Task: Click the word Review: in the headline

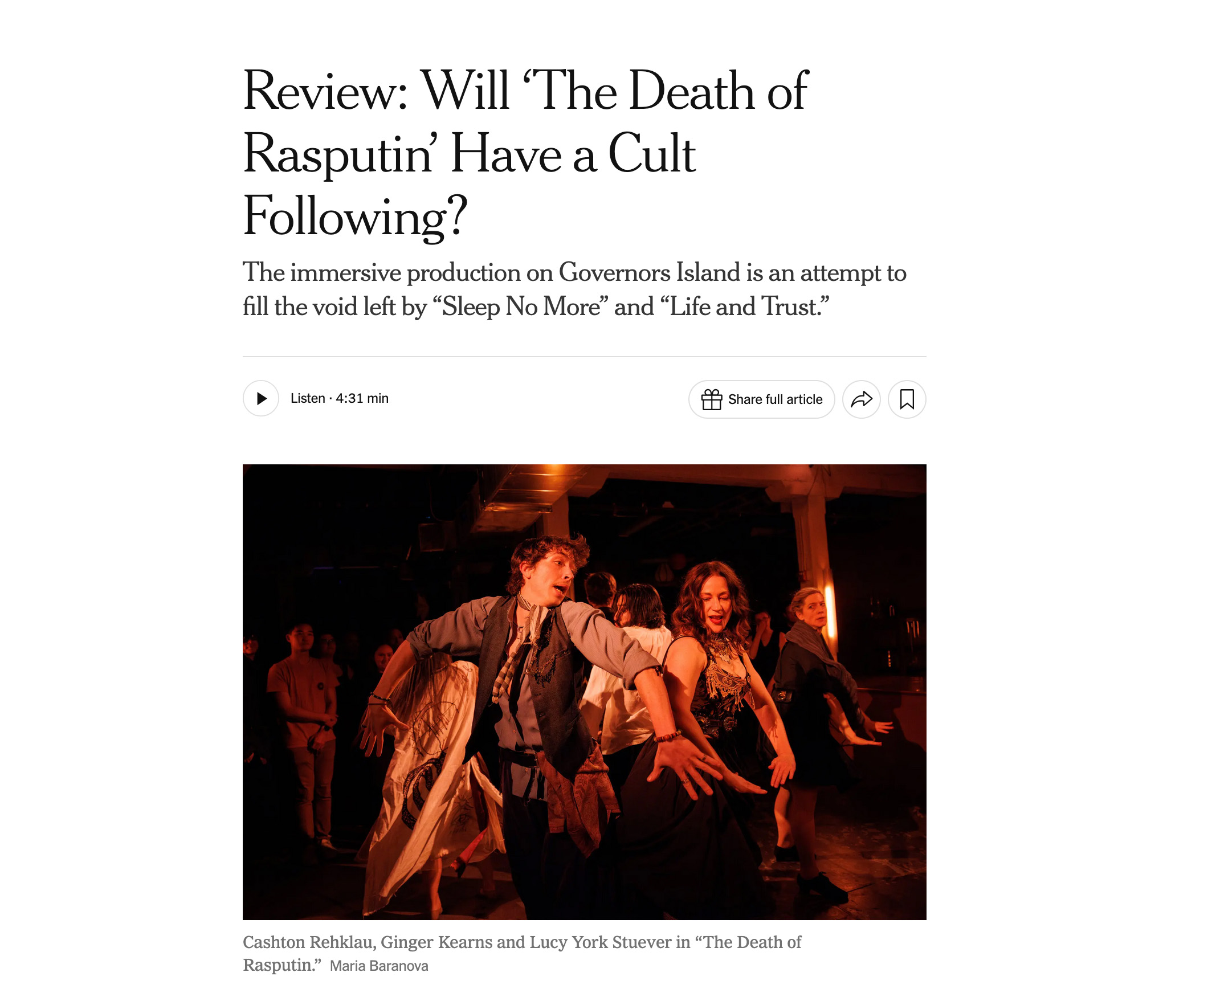Action: [325, 91]
